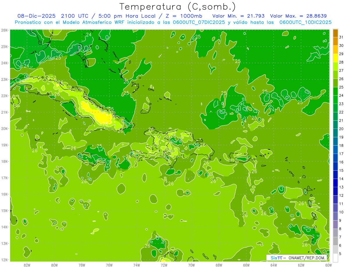Click the orange swatch between 30 and 31

pos(335,41)
